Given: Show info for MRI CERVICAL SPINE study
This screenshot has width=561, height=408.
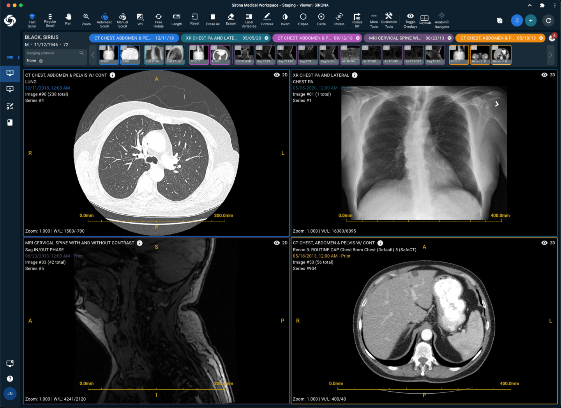Looking at the screenshot, I should click(x=139, y=243).
